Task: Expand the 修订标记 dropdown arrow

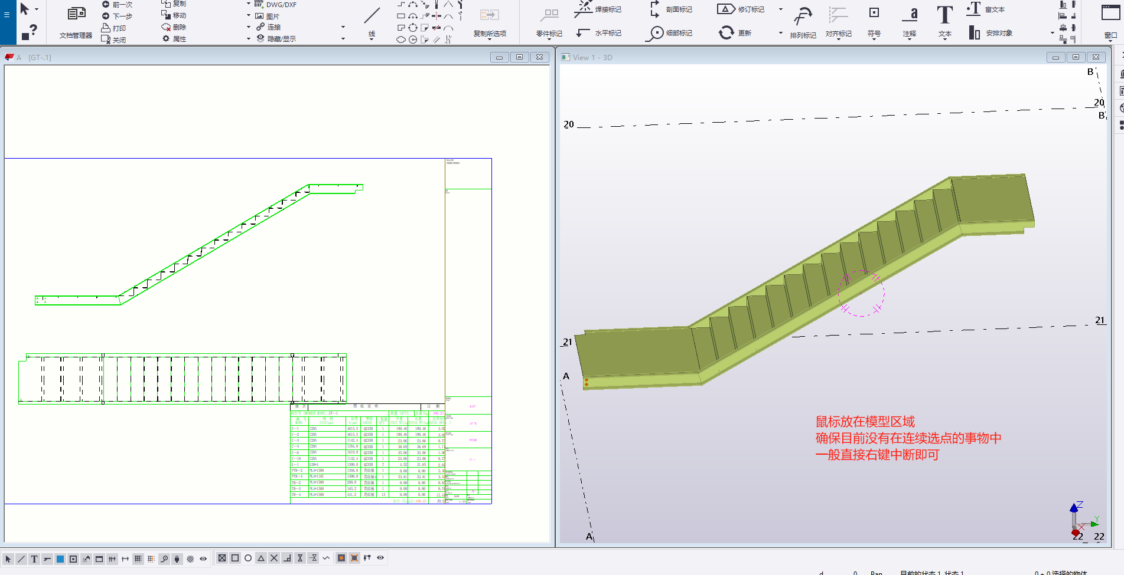Action: pyautogui.click(x=781, y=9)
